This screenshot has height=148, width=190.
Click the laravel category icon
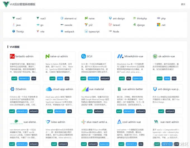click(110, 24)
